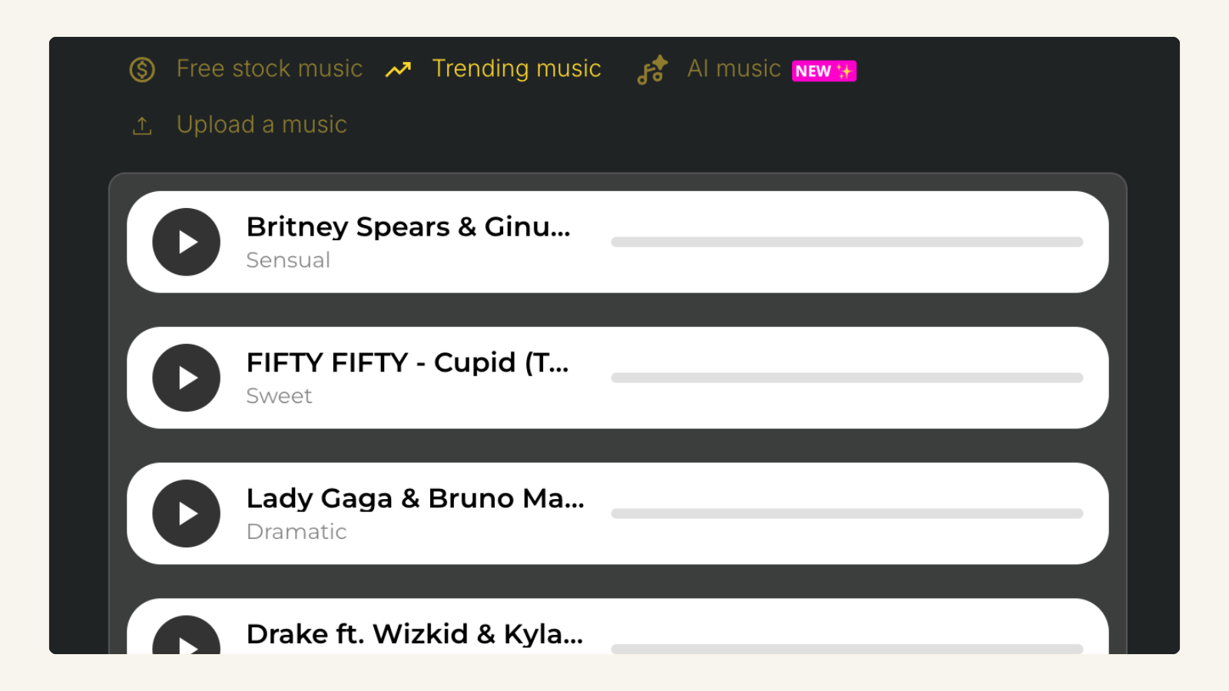Select the Sweet mood label

[279, 396]
